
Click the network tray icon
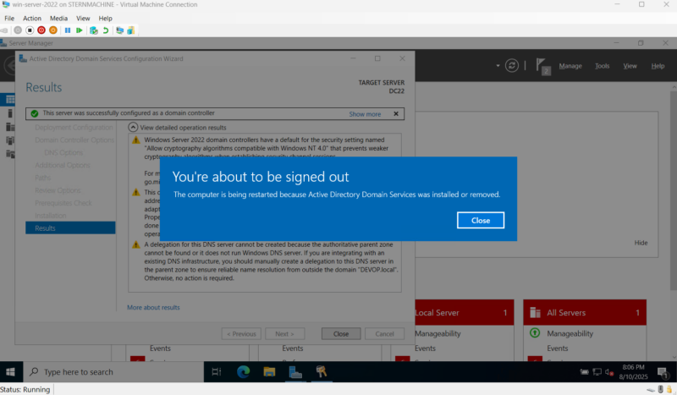click(x=597, y=371)
